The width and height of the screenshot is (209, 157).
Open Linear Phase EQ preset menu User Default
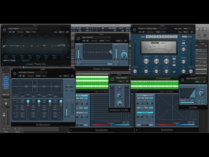click(x=22, y=28)
